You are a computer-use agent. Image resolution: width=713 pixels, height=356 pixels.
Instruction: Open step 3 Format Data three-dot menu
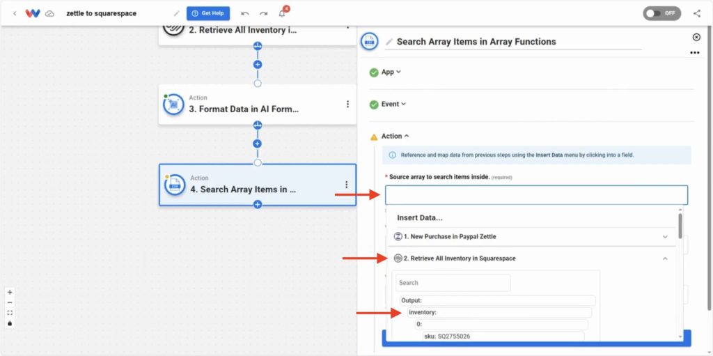348,105
